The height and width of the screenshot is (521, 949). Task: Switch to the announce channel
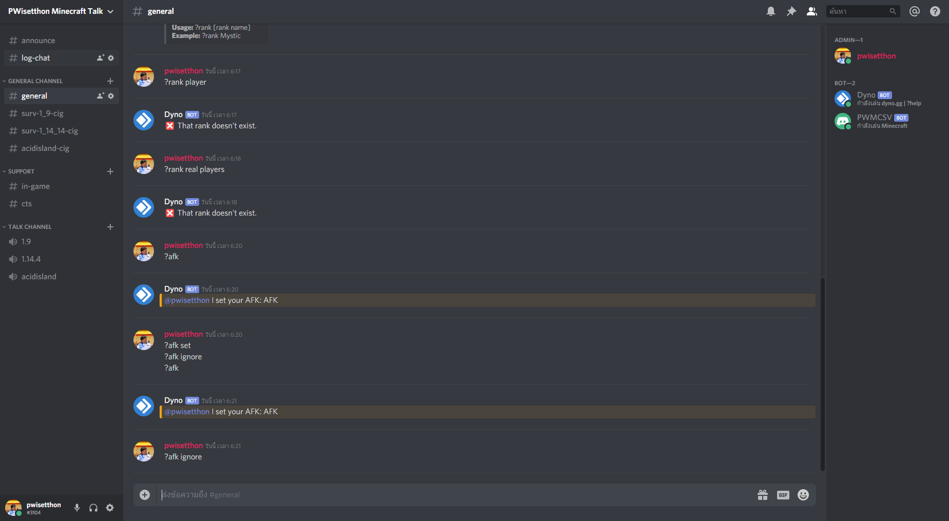62,41
